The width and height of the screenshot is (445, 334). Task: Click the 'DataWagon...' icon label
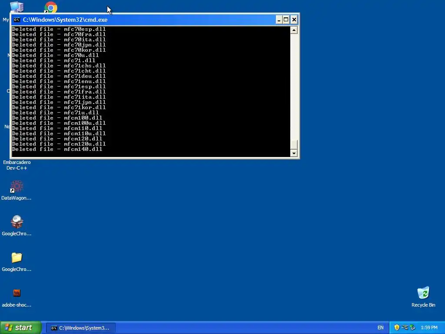(17, 198)
